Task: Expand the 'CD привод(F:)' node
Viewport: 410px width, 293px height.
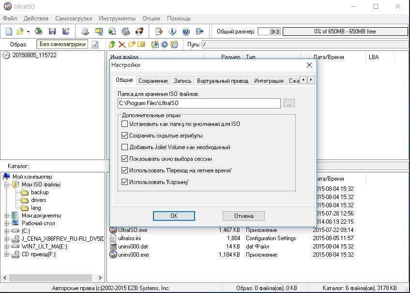Action: (7, 254)
